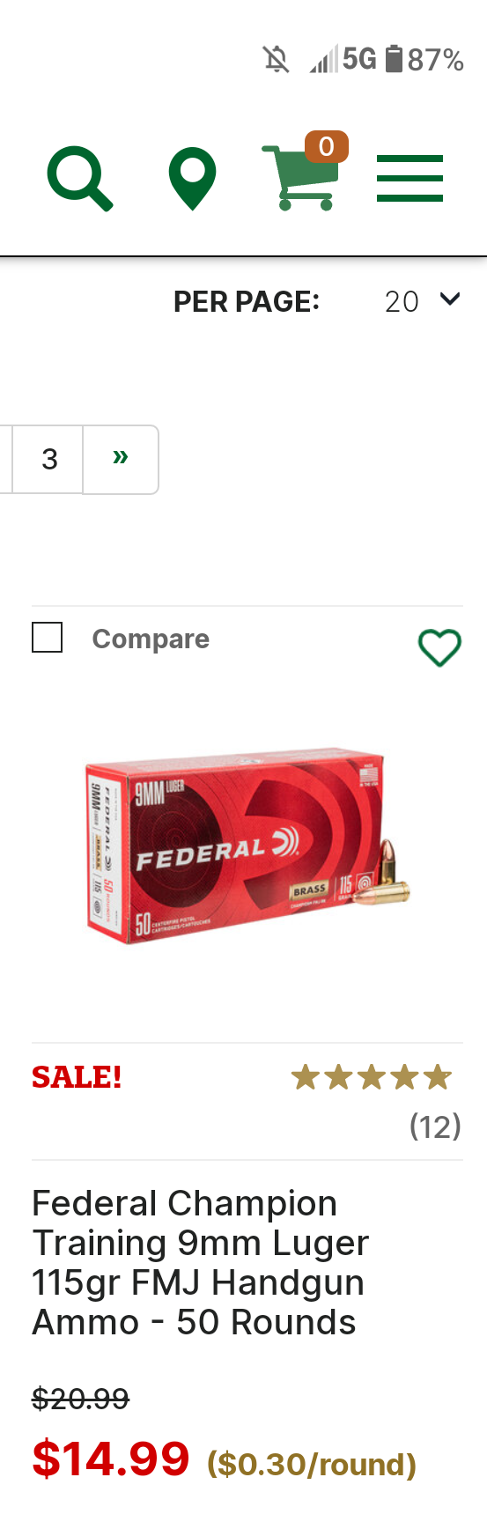Go to next page arrows
The width and height of the screenshot is (487, 1529).
click(121, 459)
